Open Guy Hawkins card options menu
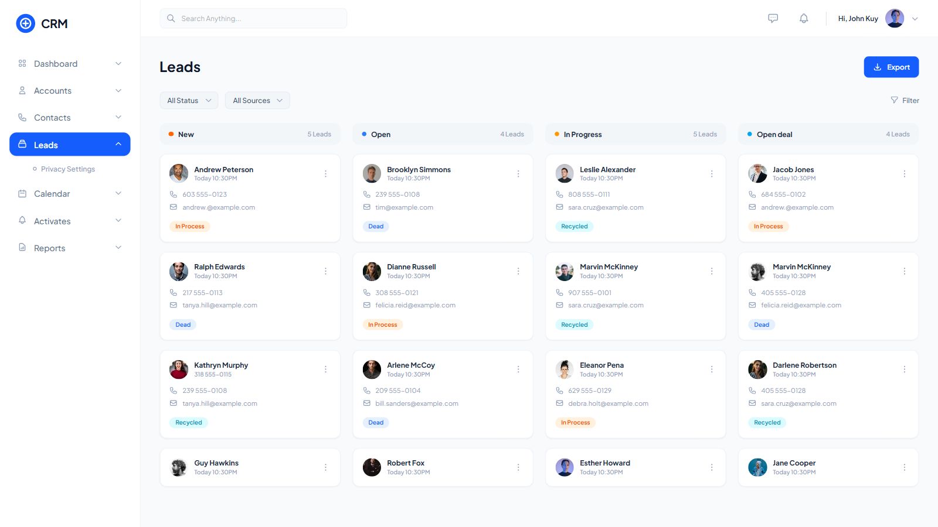Viewport: 938px width, 527px height. (x=326, y=467)
